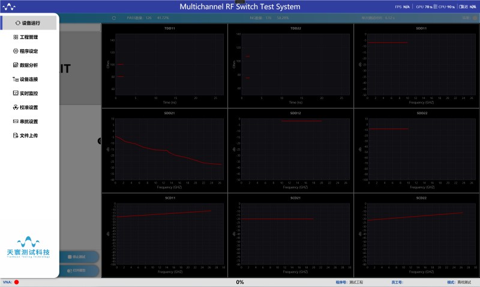Click the 实时监控 monitor icon
Image resolution: width=480 pixels, height=287 pixels.
(x=16, y=93)
